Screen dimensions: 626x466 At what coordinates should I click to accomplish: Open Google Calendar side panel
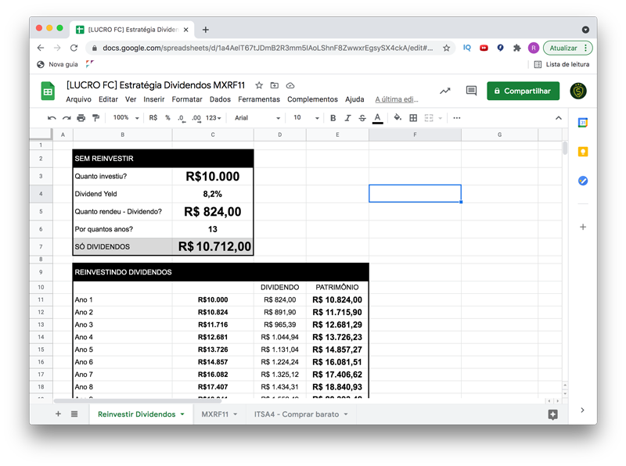[x=583, y=123]
